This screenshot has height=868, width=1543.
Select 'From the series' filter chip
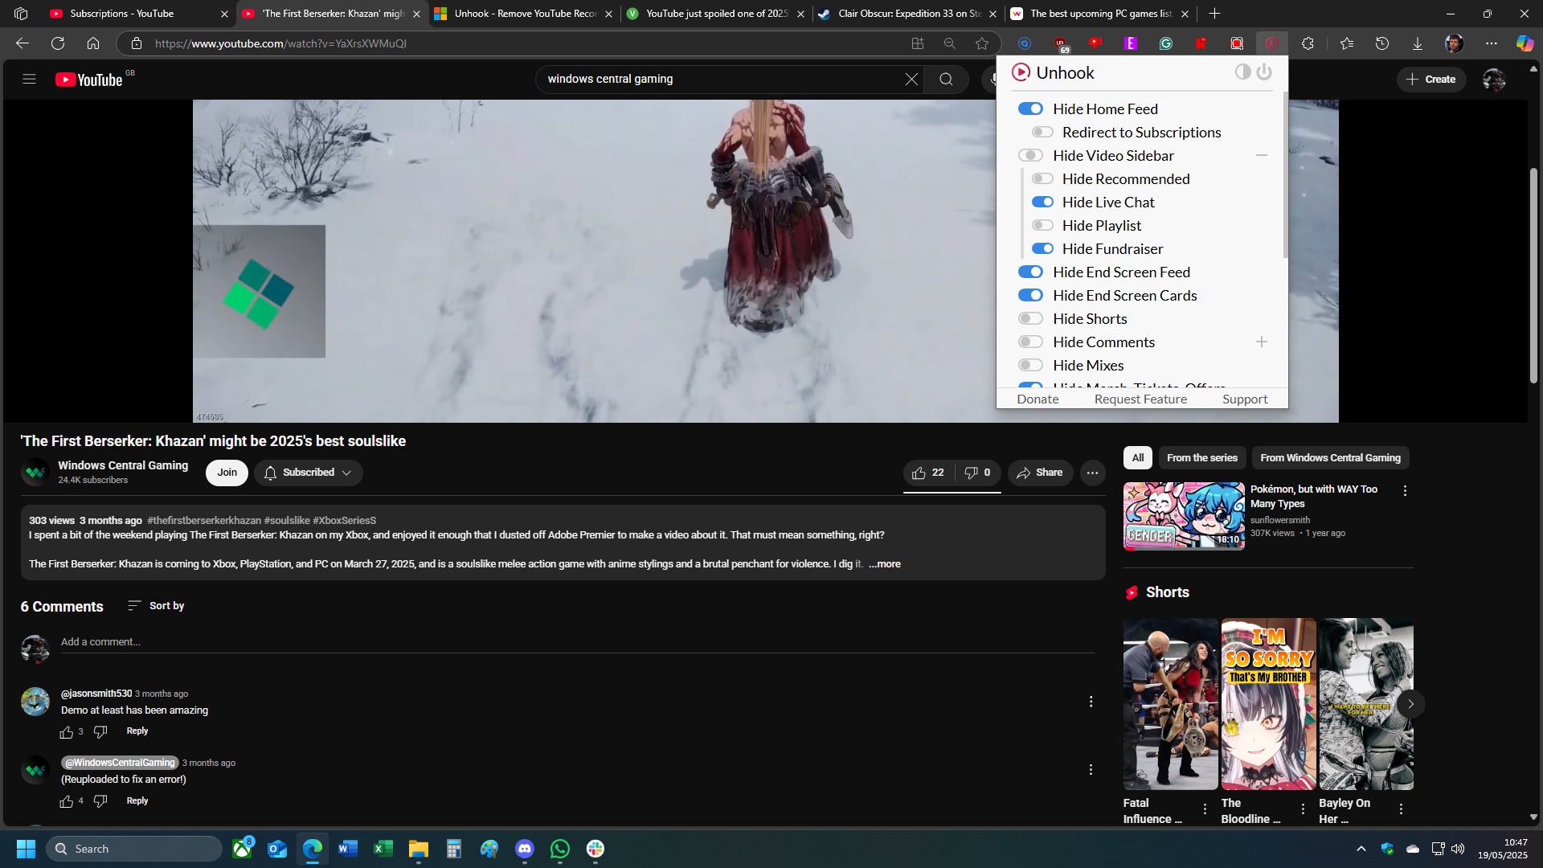[x=1201, y=458]
